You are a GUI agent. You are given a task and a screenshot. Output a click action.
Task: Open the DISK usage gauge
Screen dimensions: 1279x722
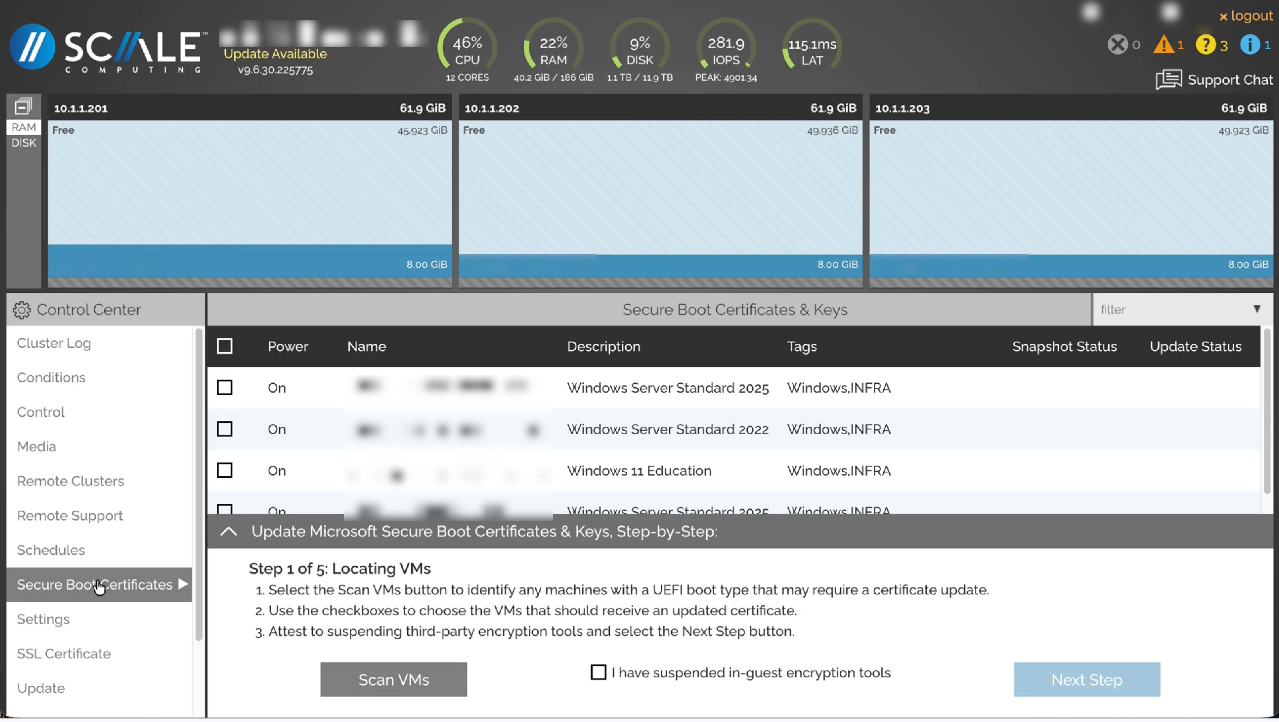pos(639,50)
